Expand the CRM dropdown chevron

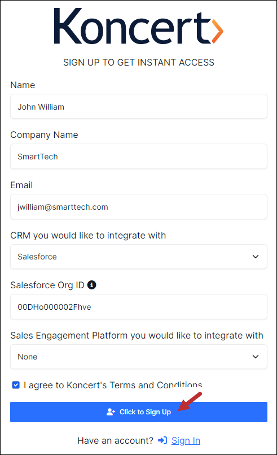255,257
